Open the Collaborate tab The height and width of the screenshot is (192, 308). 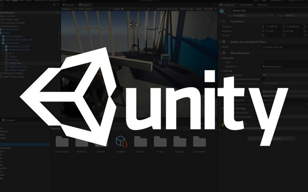pos(246,5)
